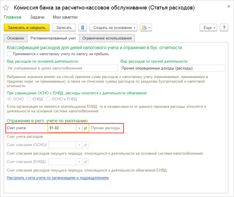Select the 'ОСНО и ЕНВД' radio option
The width and height of the screenshot is (234, 197).
tap(48, 99)
